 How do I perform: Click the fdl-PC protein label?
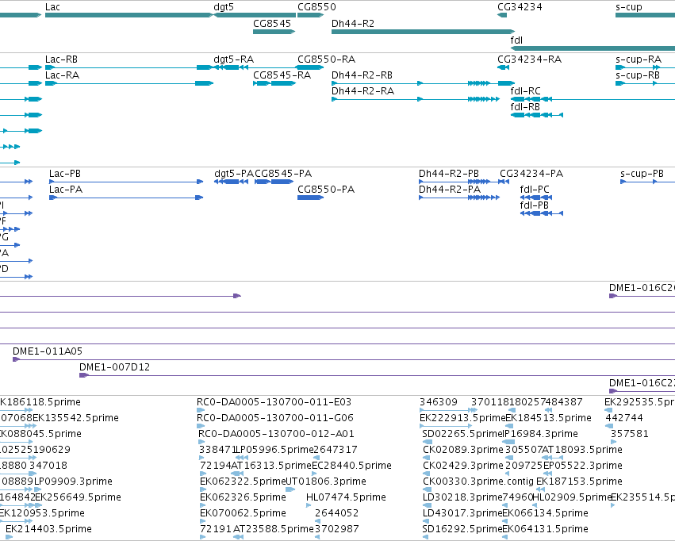(x=535, y=190)
